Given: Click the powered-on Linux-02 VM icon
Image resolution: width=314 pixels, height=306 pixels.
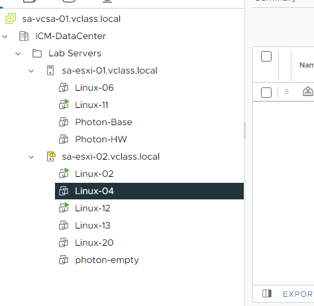Looking at the screenshot, I should pos(64,174).
